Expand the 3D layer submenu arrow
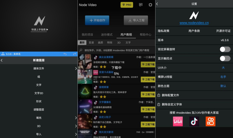Image resolution: width=233 pixels, height=138 pixels. pos(76,126)
